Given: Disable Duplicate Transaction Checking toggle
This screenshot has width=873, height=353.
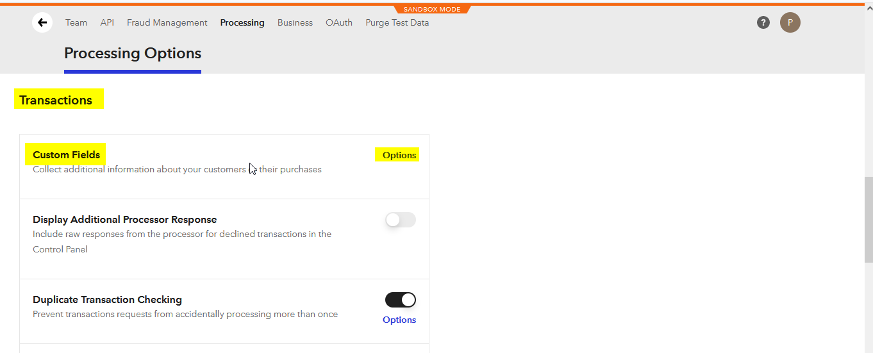Looking at the screenshot, I should (x=400, y=300).
